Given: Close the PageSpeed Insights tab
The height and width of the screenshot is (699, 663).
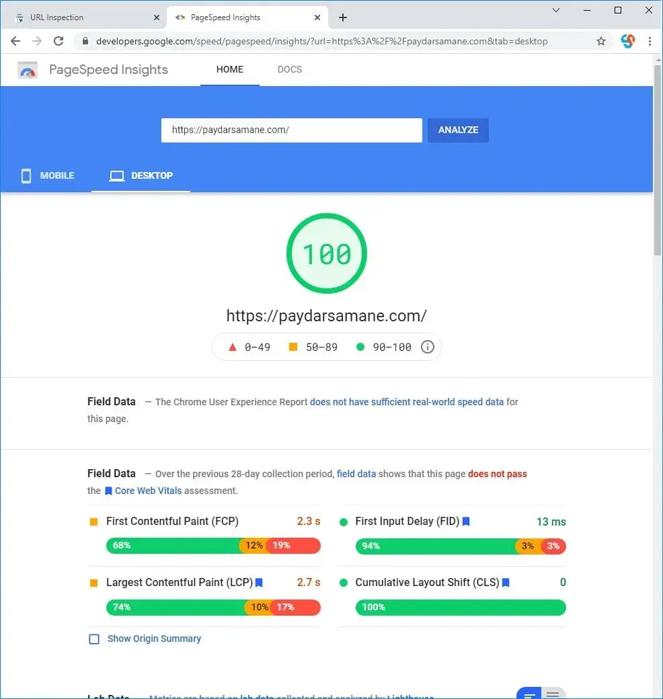Looking at the screenshot, I should pyautogui.click(x=317, y=17).
